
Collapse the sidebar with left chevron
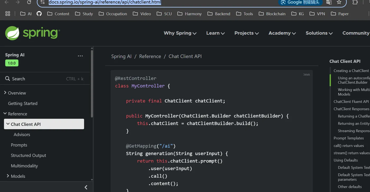[86, 187]
